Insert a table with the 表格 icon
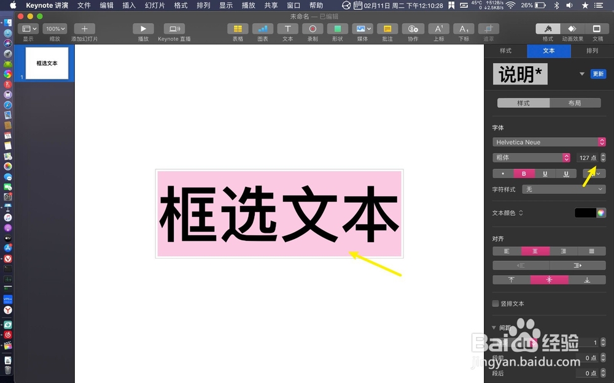This screenshot has height=383, width=614. point(238,29)
